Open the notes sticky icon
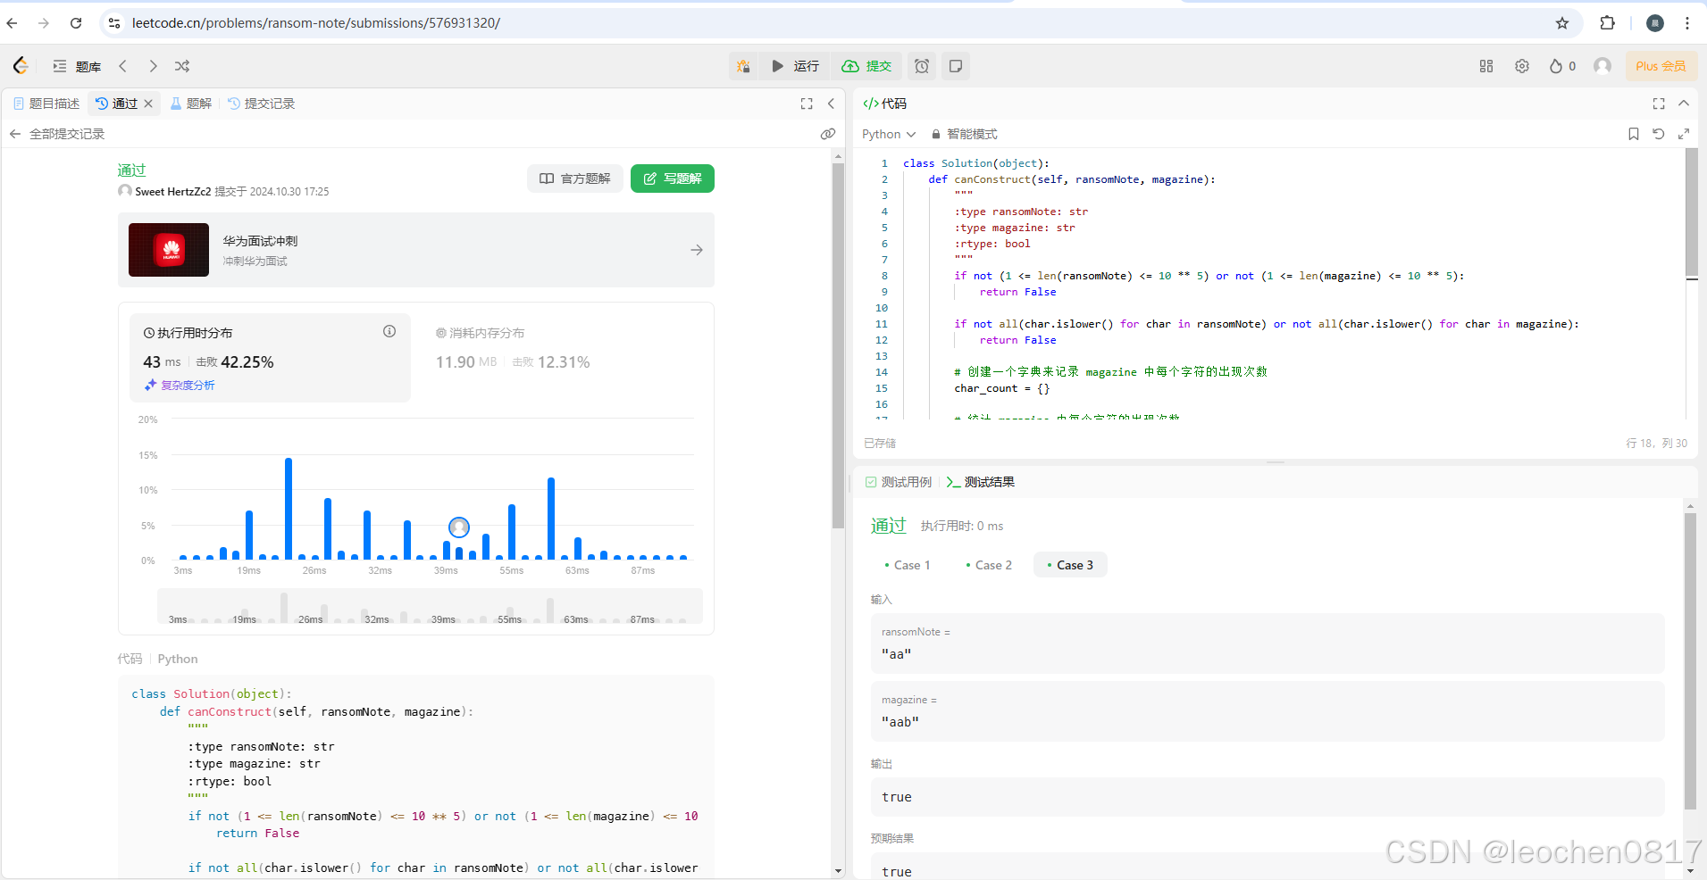 pos(956,66)
